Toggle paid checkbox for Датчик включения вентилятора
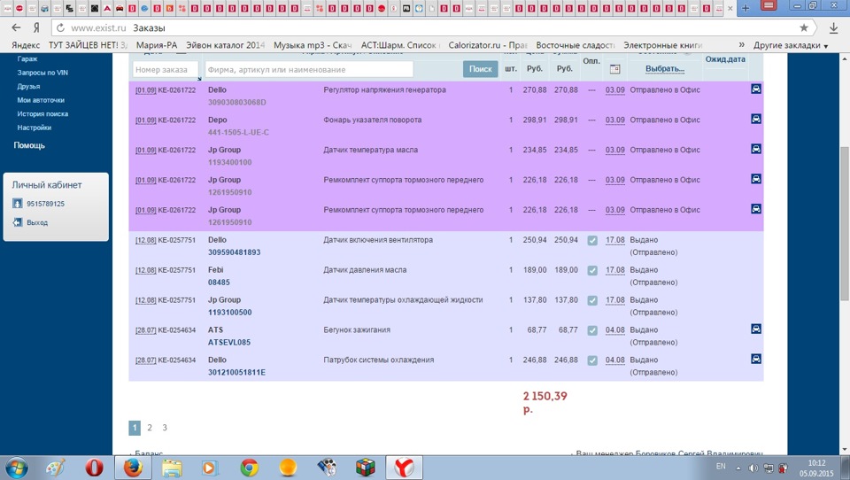850x480 pixels. pyautogui.click(x=592, y=240)
